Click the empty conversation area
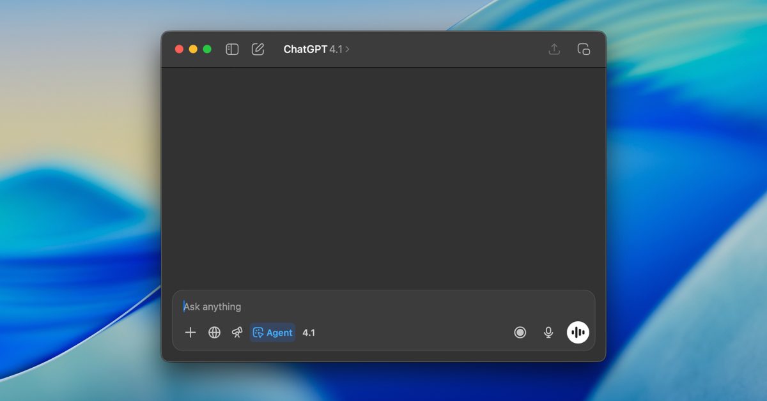Image resolution: width=767 pixels, height=401 pixels. click(383, 179)
